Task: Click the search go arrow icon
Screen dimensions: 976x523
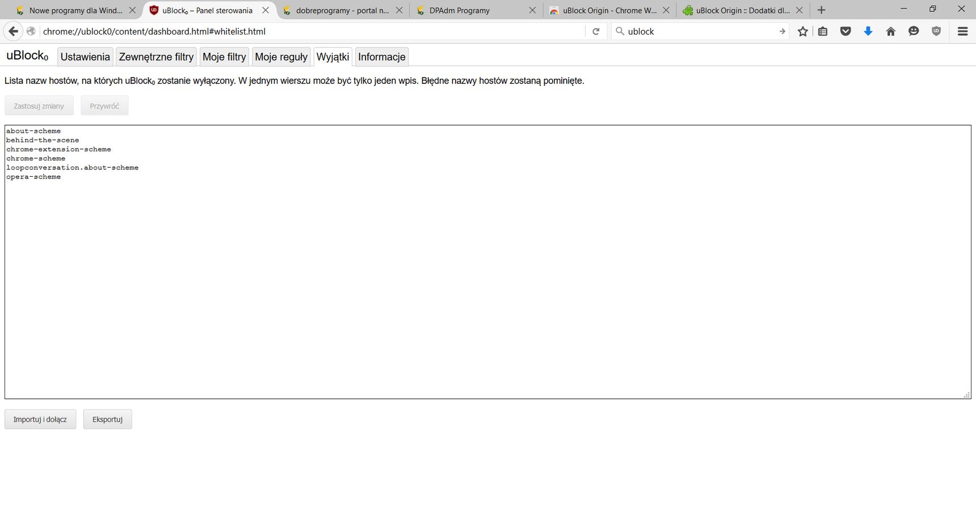Action: coord(782,32)
